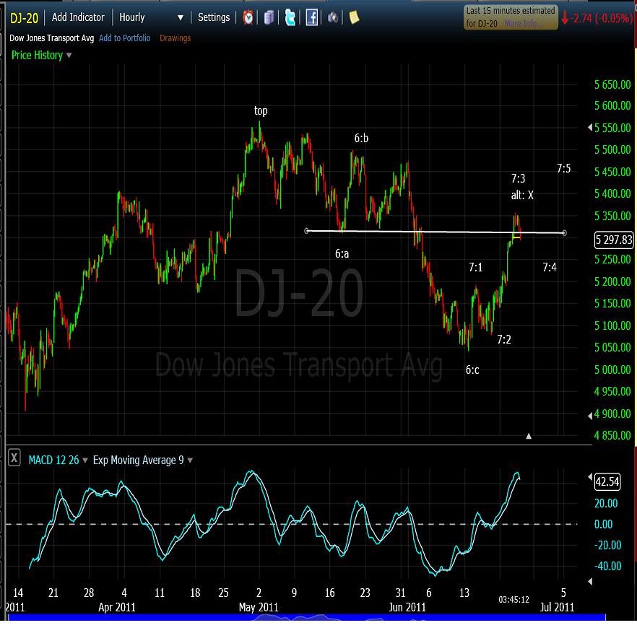
Task: Click the 03:45:12 time stamp
Action: [x=514, y=600]
